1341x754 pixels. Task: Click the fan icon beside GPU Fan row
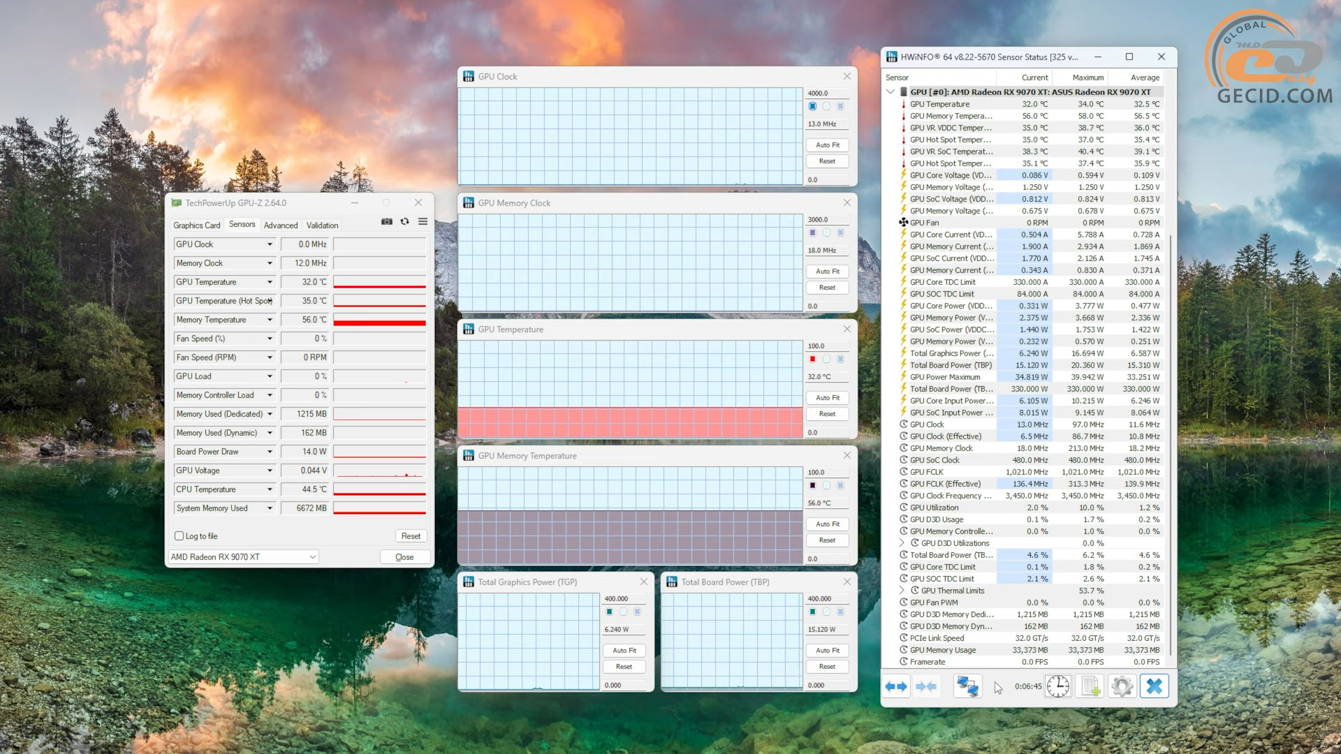tap(903, 223)
